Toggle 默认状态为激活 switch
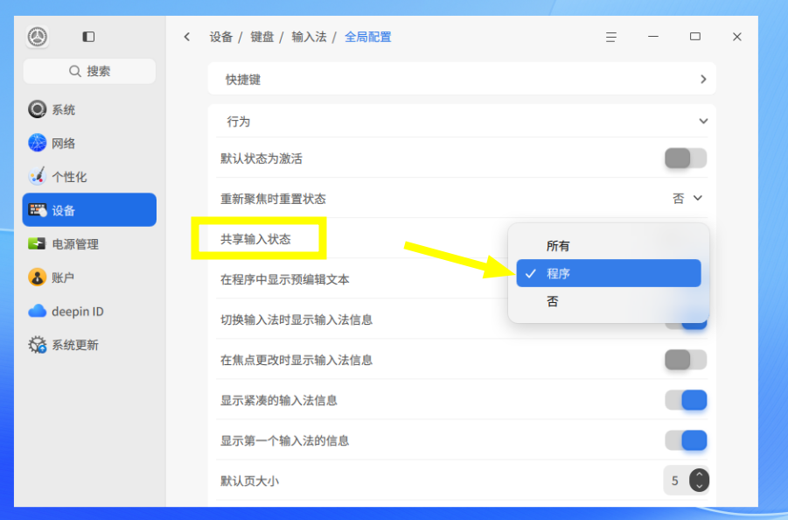The image size is (788, 520). coord(686,158)
